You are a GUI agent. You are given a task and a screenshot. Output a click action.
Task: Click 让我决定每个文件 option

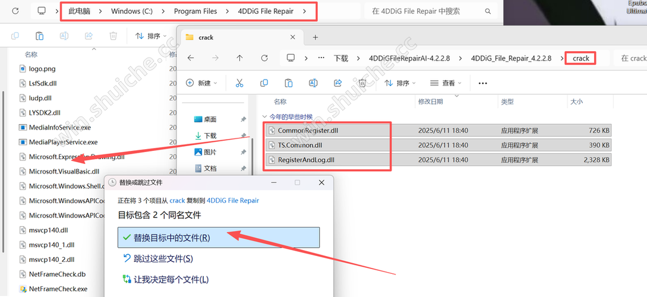pos(165,279)
